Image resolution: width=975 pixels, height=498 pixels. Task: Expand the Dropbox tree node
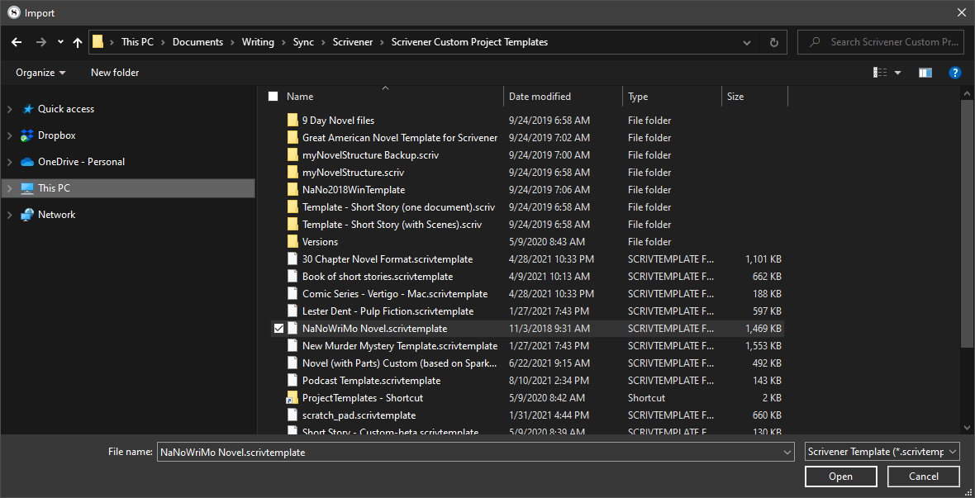click(9, 135)
